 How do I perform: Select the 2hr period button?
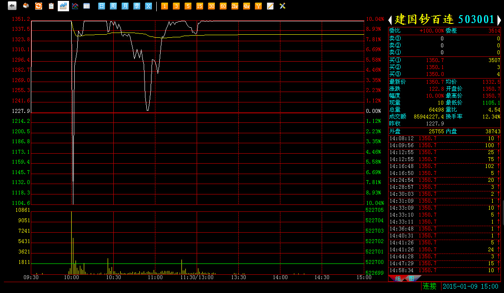[x=235, y=6]
